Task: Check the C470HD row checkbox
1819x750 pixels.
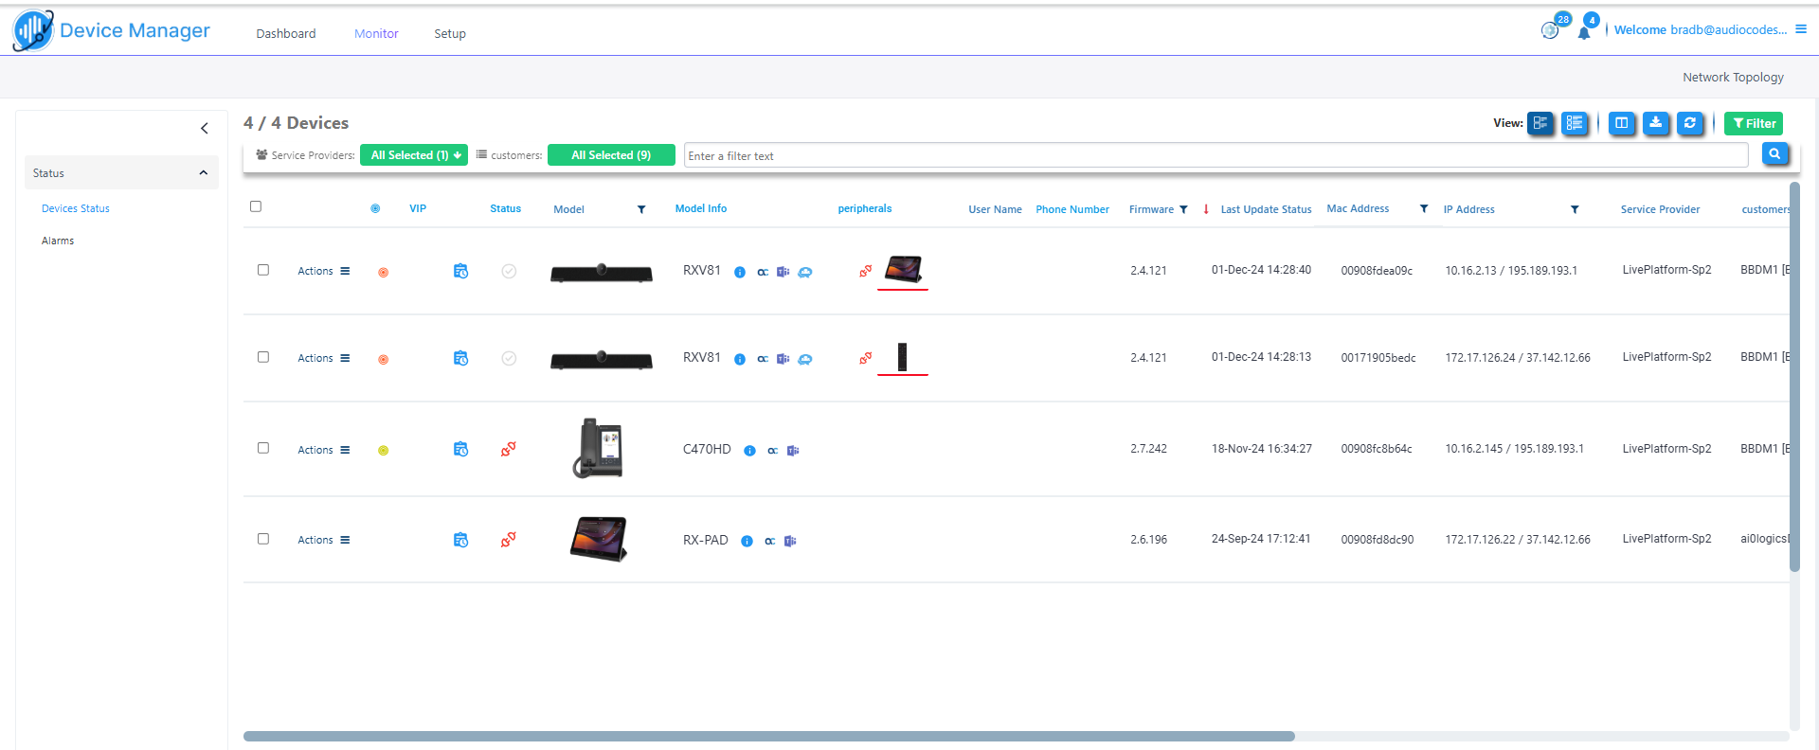Action: click(263, 448)
